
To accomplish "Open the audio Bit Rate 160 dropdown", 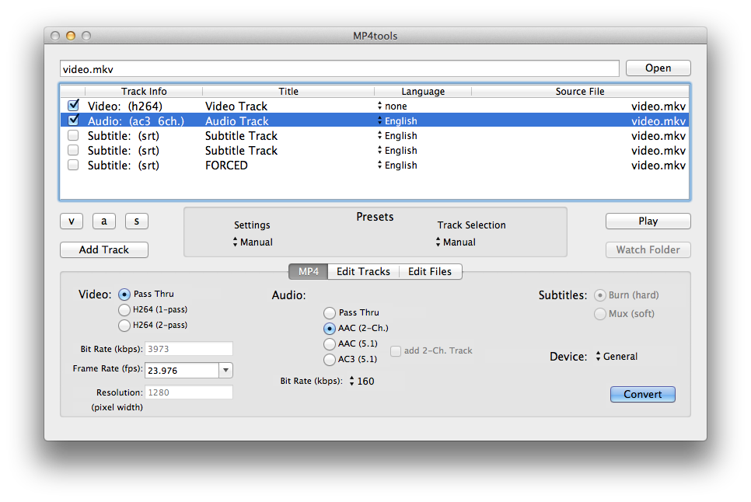I will point(362,381).
